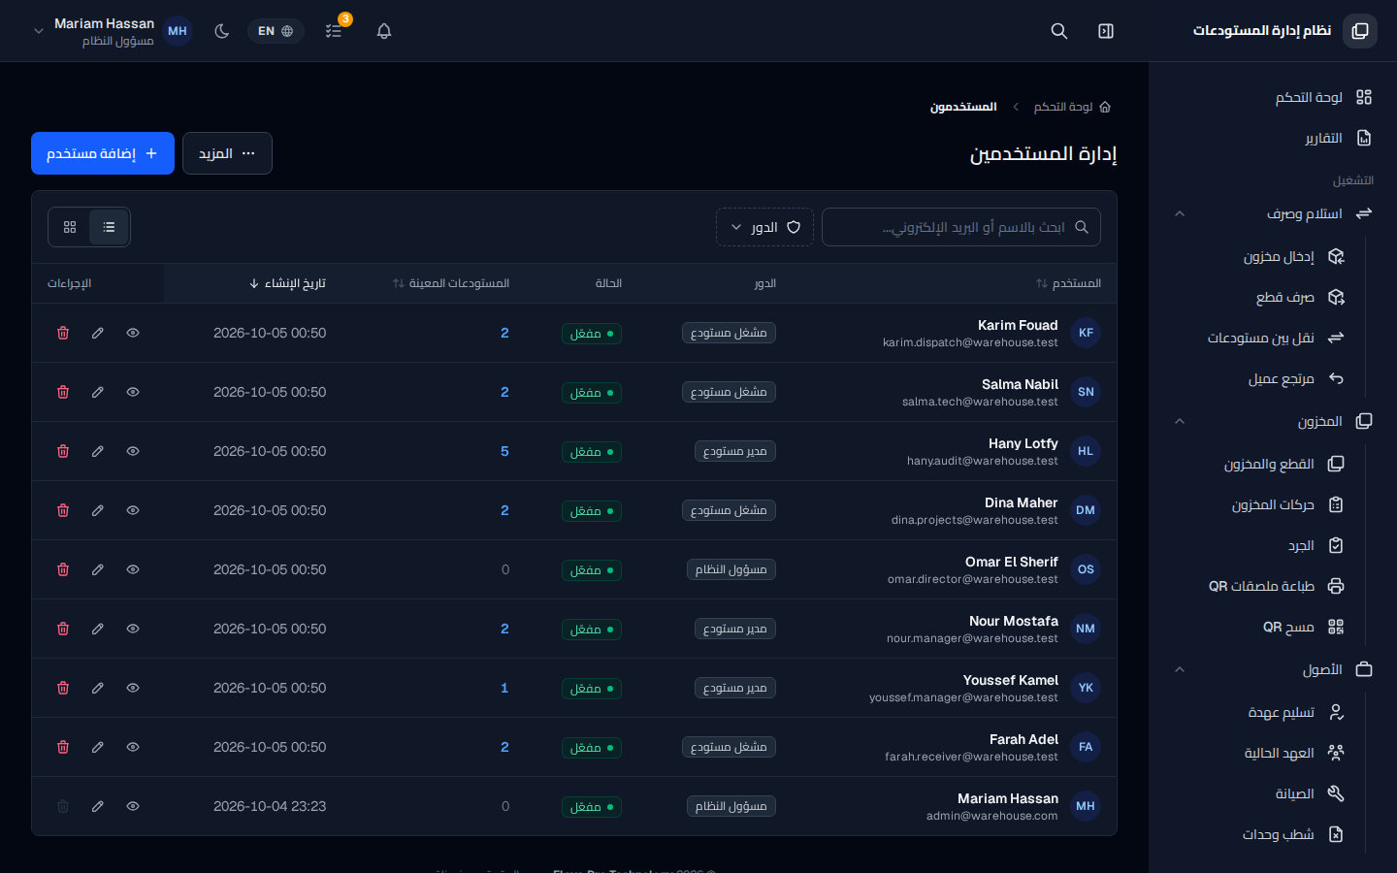Switch to list view
The image size is (1397, 873).
point(109,227)
